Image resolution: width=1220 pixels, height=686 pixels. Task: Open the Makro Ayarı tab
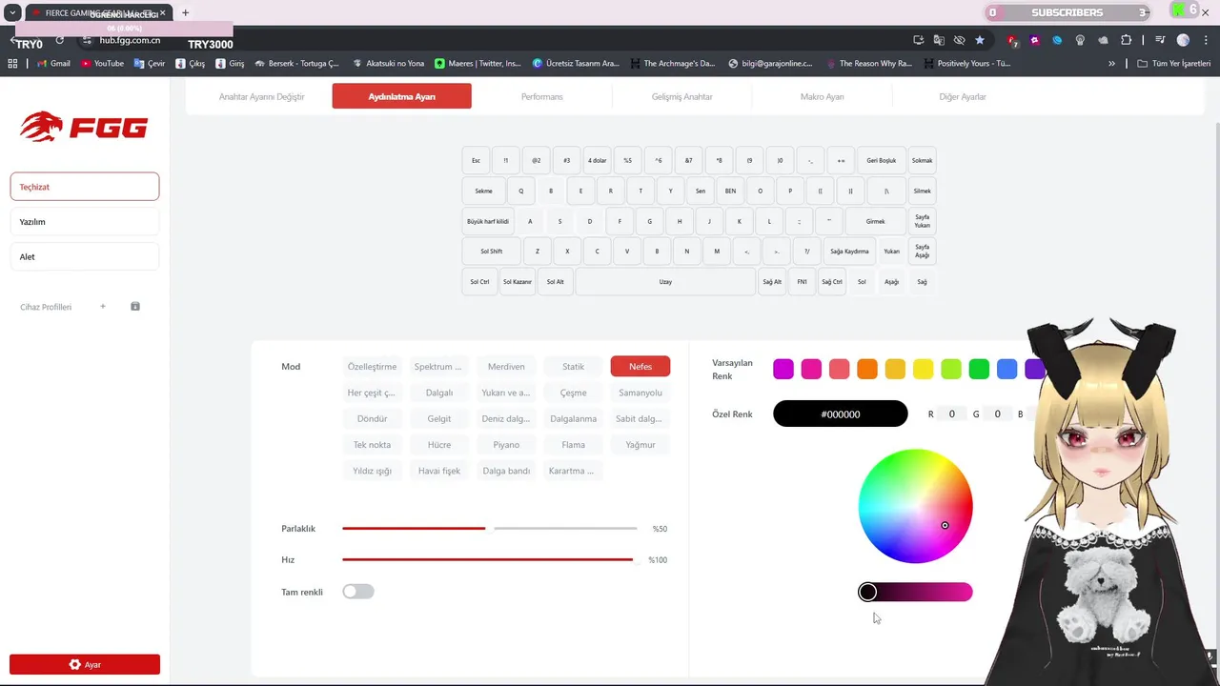(822, 97)
